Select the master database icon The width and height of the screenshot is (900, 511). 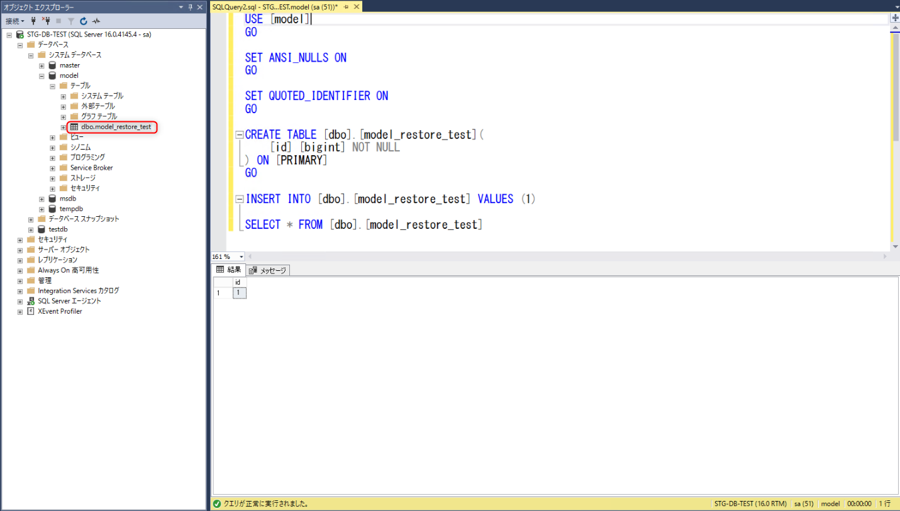(x=53, y=65)
